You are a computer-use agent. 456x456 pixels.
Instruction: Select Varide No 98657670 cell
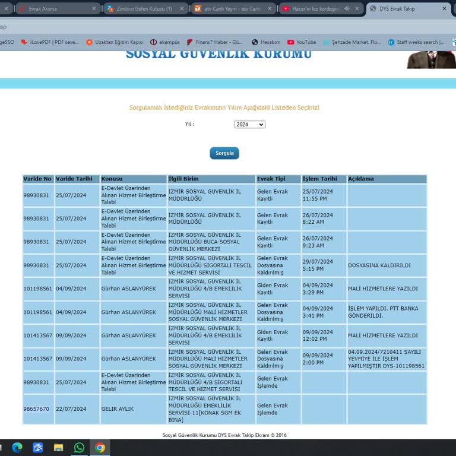[x=39, y=409]
